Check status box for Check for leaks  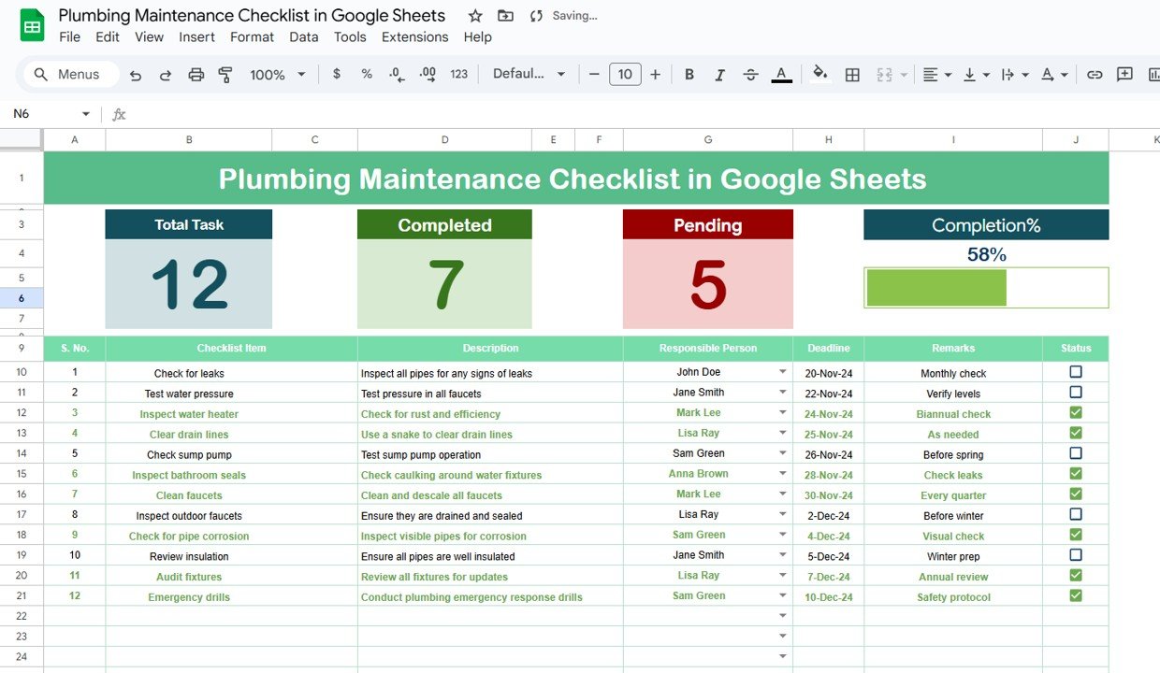[x=1076, y=372]
